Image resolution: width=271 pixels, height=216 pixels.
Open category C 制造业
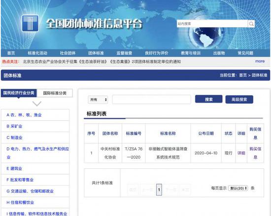point(14,137)
